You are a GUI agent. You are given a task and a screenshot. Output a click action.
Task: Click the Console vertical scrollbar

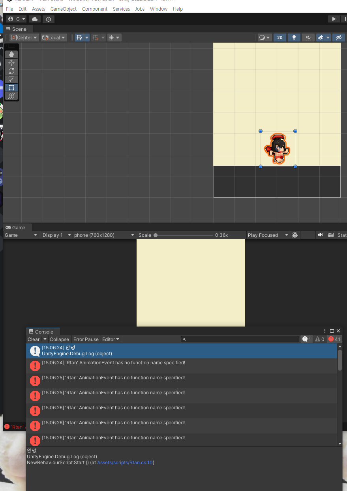(x=340, y=359)
